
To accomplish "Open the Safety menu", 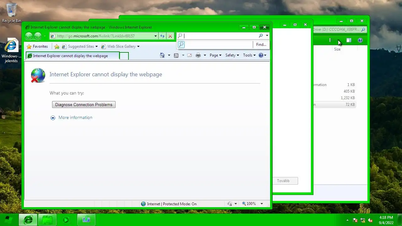I will pos(232,55).
